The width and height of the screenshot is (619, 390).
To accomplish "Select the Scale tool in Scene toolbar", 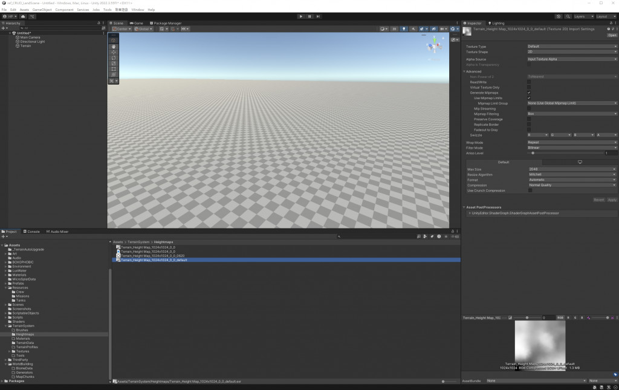I will click(x=113, y=63).
